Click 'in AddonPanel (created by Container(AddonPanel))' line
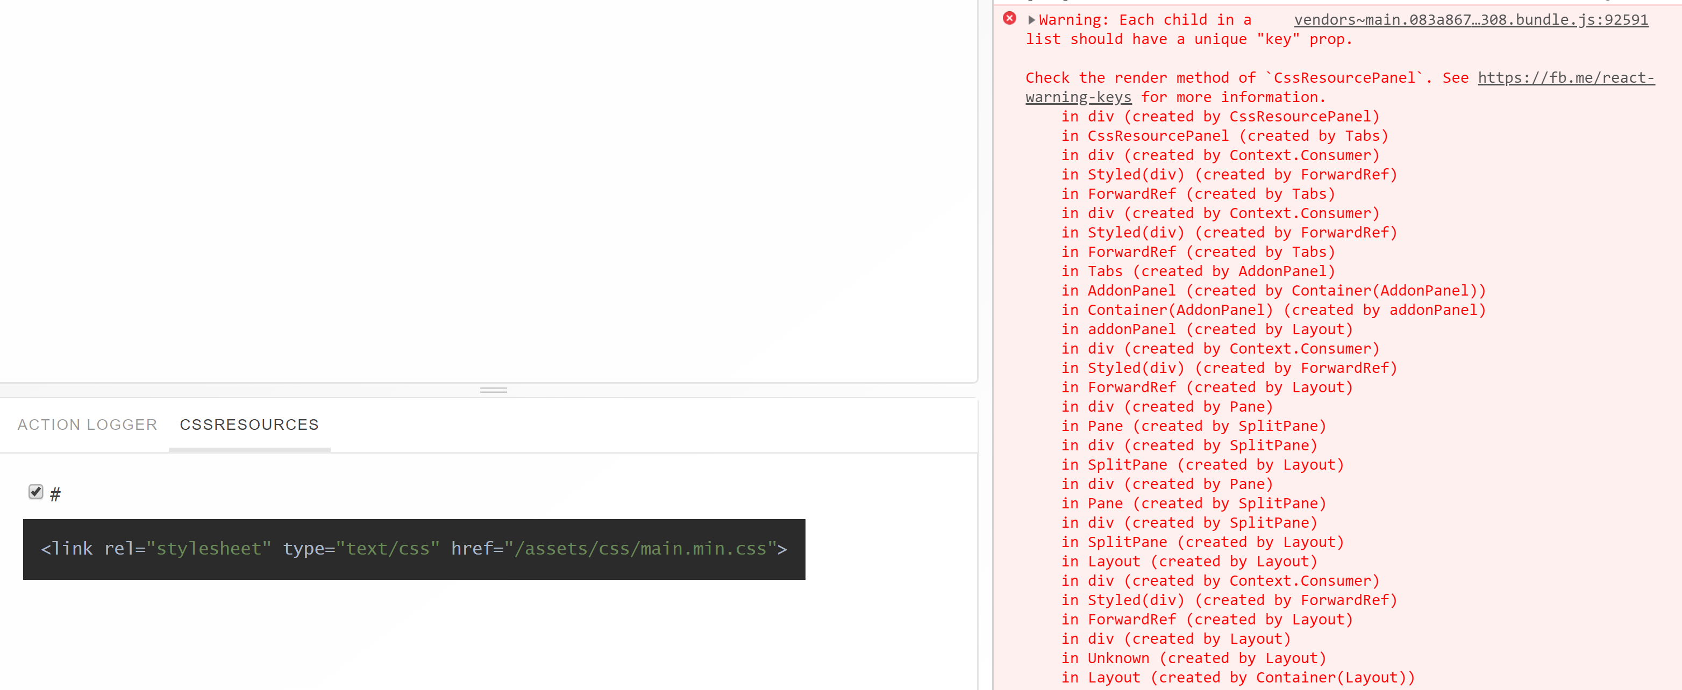1682x690 pixels. (1273, 291)
